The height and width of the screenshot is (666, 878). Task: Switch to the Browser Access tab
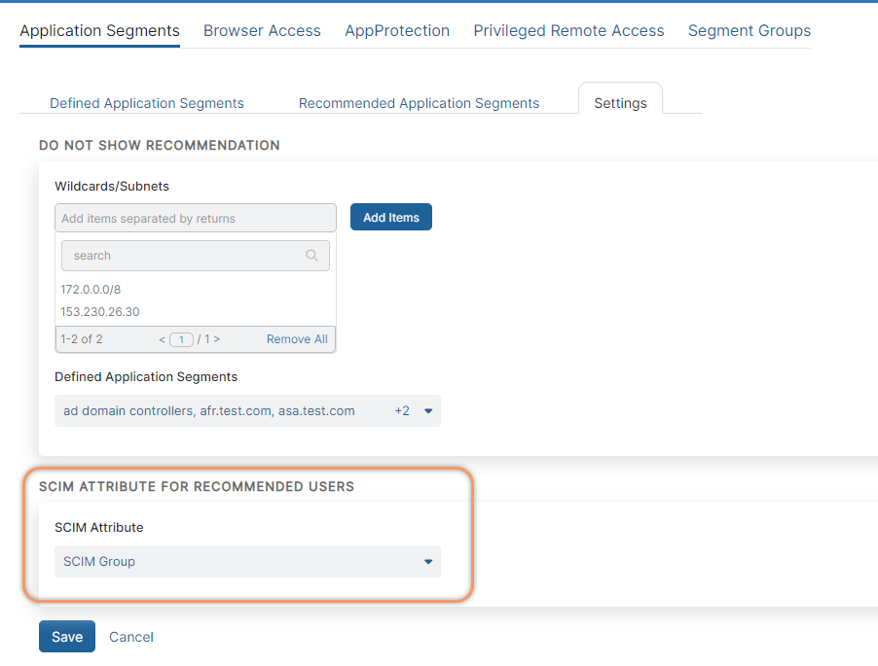coord(262,31)
